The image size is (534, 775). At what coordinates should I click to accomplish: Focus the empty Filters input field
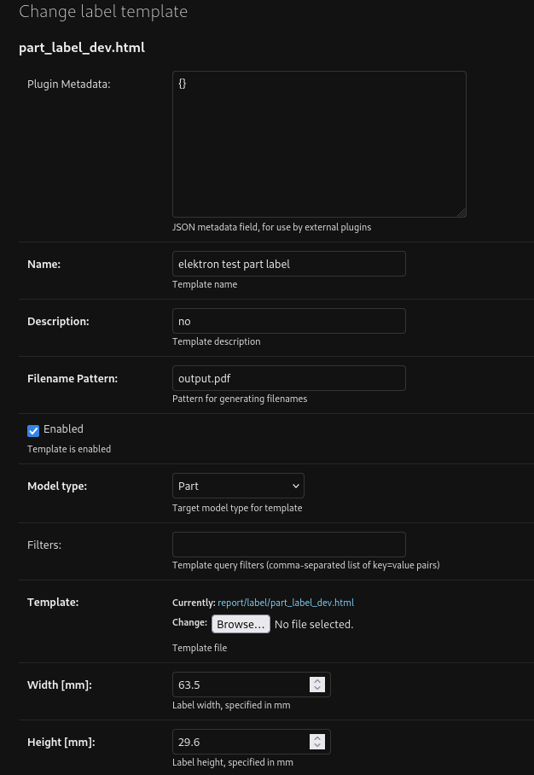(x=289, y=544)
